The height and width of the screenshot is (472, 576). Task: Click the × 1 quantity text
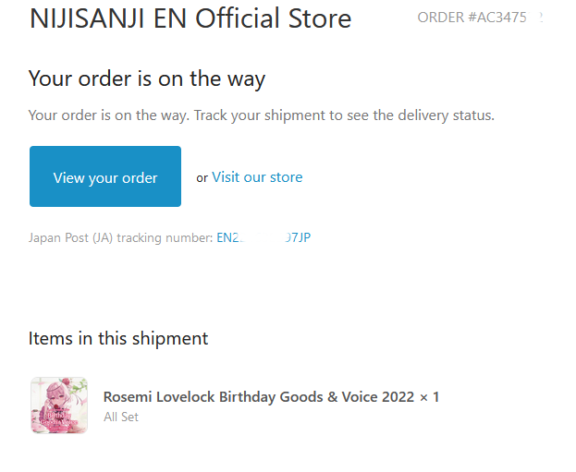[429, 396]
